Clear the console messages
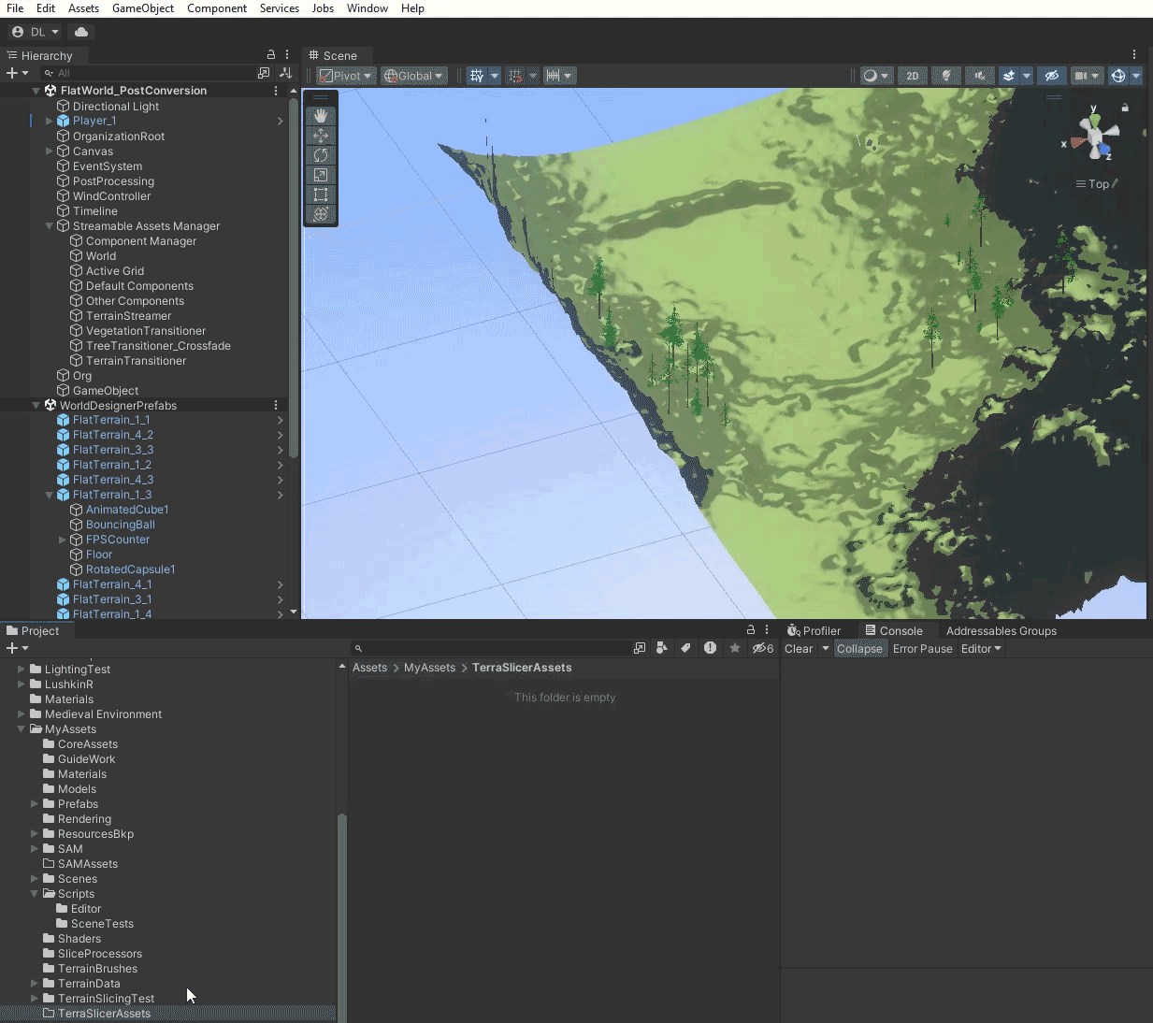The width and height of the screenshot is (1153, 1023). [798, 649]
